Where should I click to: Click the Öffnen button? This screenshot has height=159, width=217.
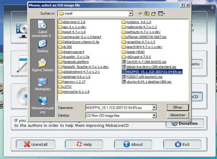178,108
